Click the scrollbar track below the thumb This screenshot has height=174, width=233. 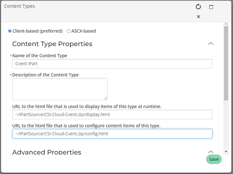tap(226, 128)
